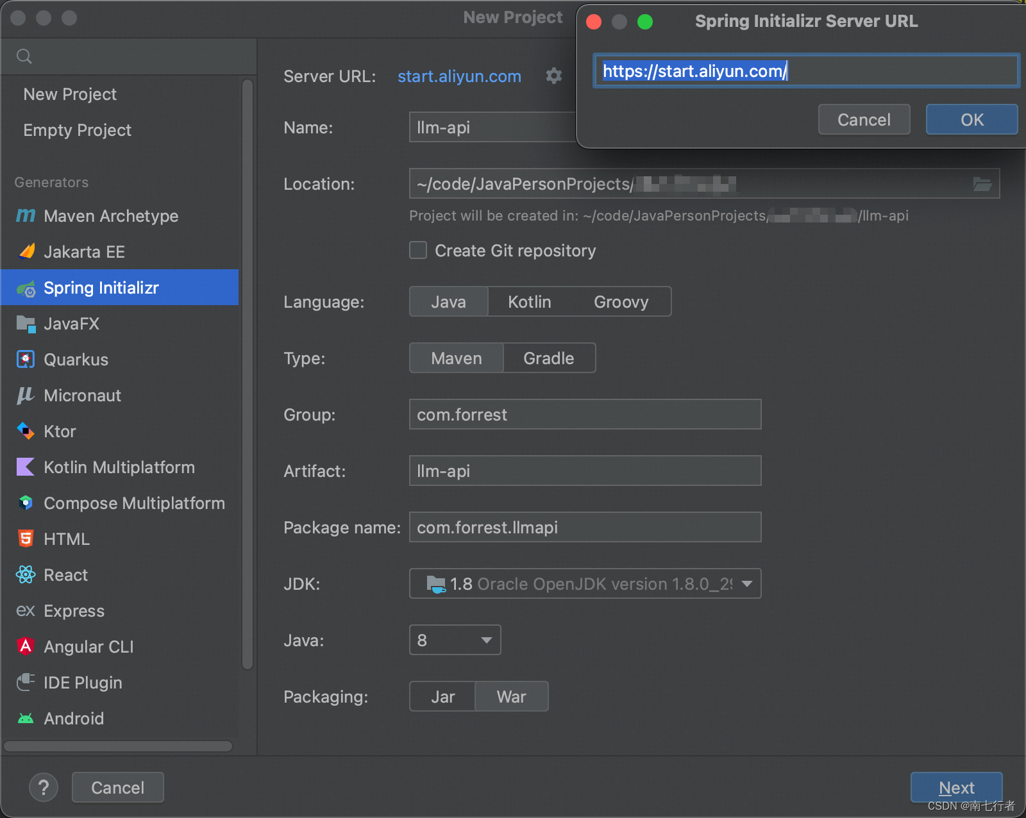Click the Micronaut mu icon
The height and width of the screenshot is (818, 1026).
[x=26, y=396]
